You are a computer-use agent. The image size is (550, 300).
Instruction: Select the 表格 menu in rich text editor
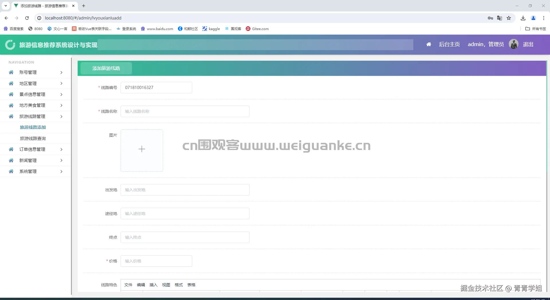[191, 285]
